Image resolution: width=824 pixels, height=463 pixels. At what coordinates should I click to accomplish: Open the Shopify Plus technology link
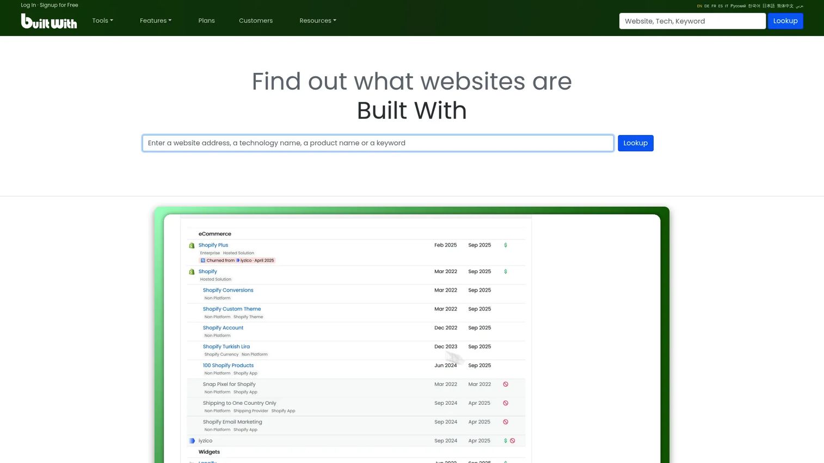(x=213, y=245)
